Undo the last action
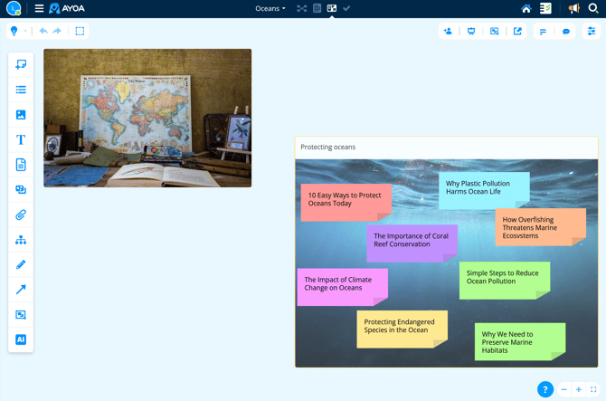This screenshot has height=401, width=606. pos(43,31)
